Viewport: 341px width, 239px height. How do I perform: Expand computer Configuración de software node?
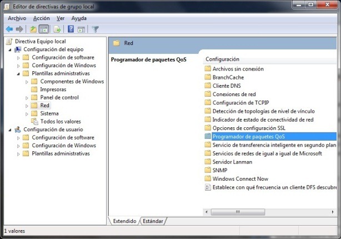[18, 58]
